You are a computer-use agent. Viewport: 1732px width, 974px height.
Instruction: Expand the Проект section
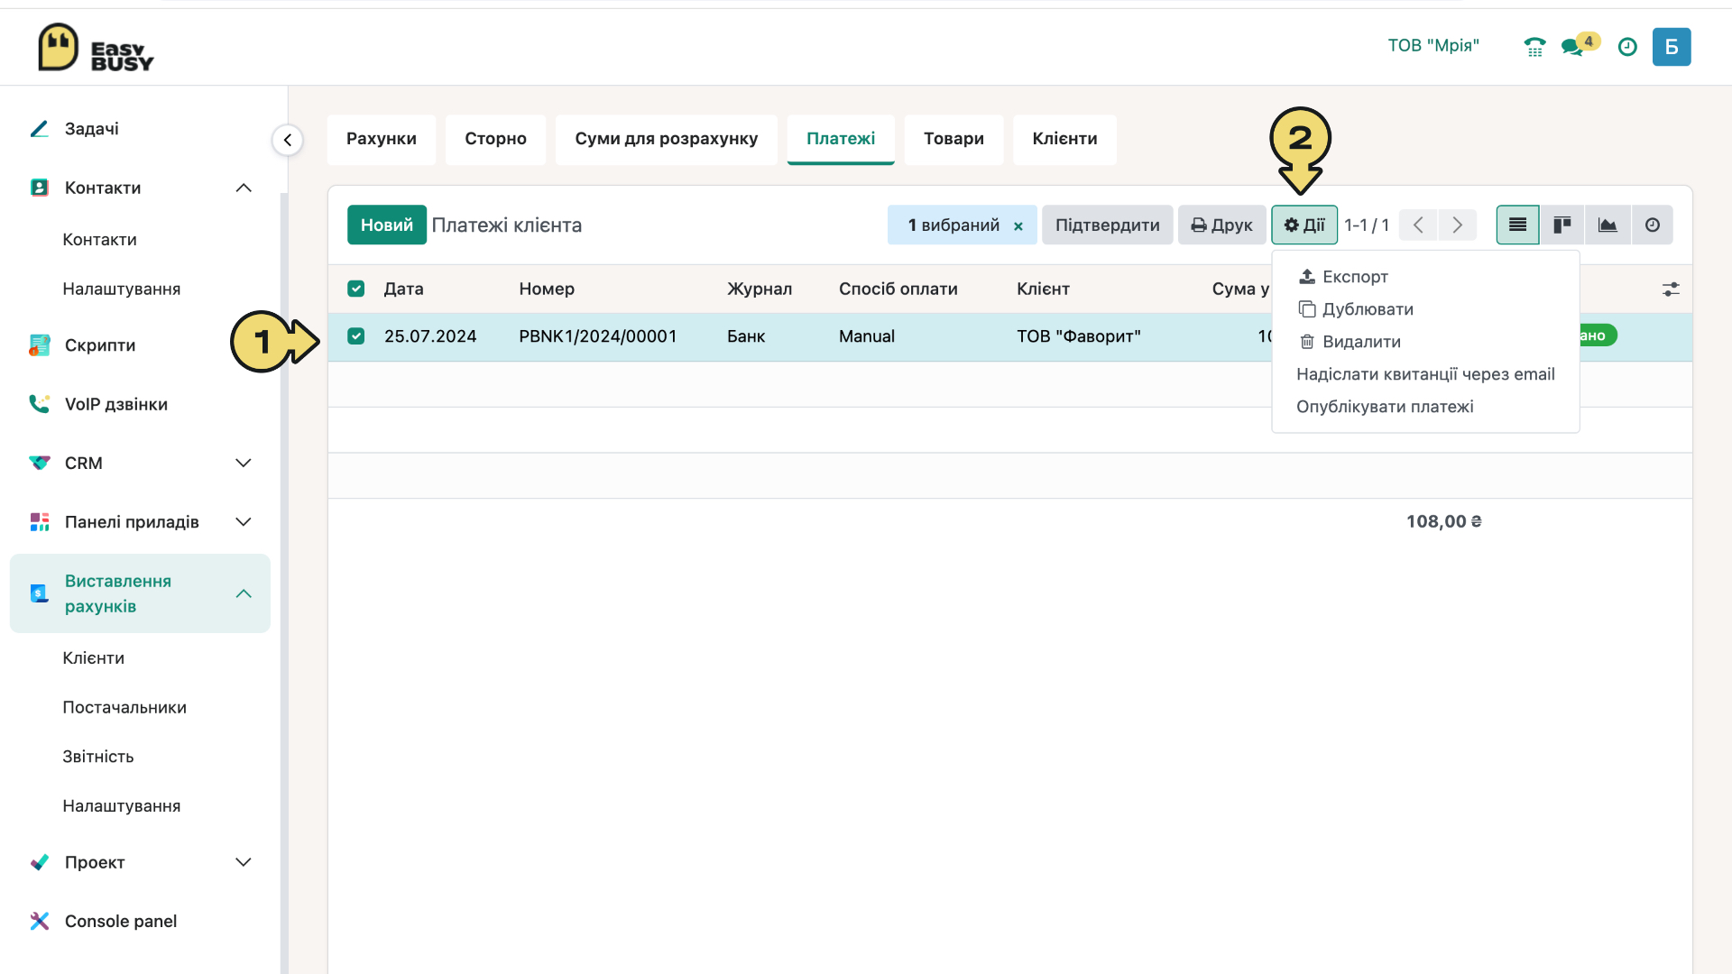click(244, 862)
